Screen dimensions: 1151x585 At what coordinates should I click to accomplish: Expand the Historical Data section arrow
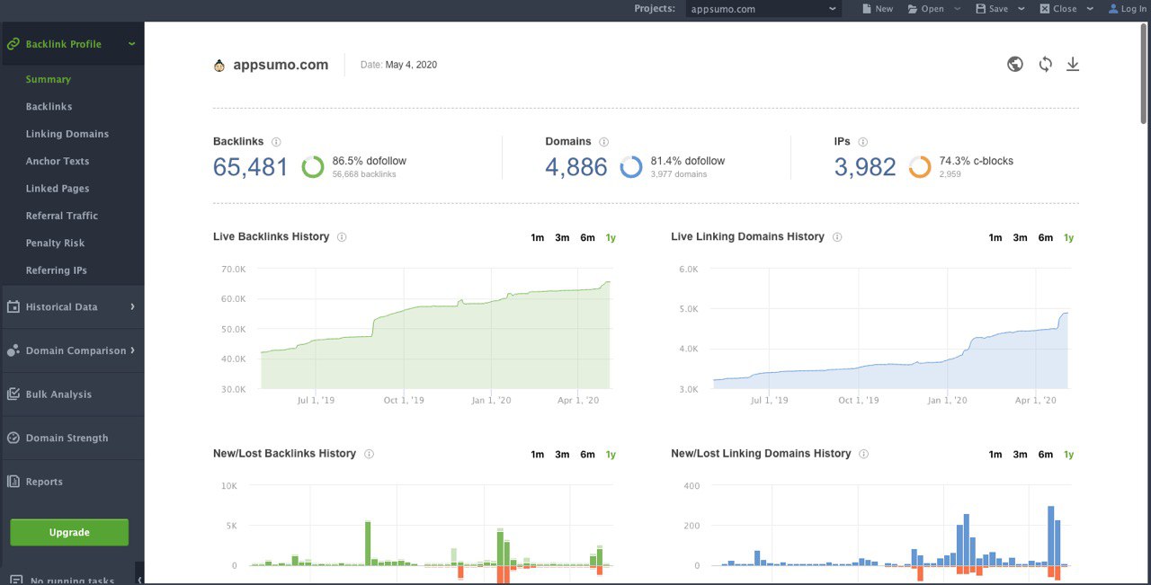pos(132,306)
